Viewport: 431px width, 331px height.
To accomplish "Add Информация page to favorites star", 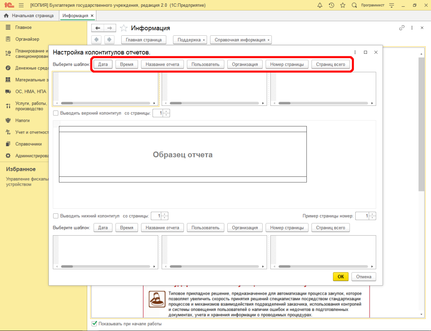I will pos(124,28).
